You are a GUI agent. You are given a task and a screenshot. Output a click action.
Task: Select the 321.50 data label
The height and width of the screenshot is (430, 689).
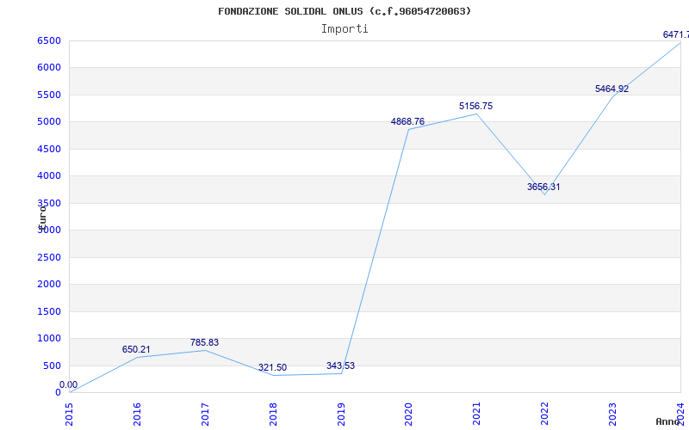point(272,368)
